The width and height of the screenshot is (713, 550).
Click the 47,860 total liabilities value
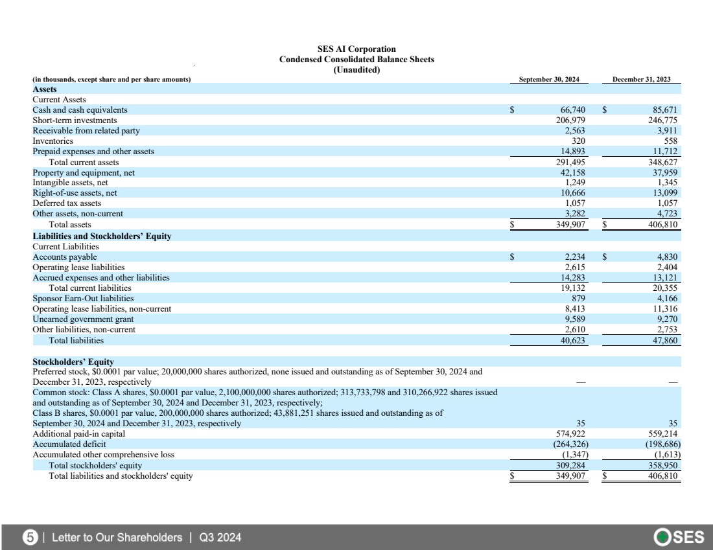click(x=665, y=341)
